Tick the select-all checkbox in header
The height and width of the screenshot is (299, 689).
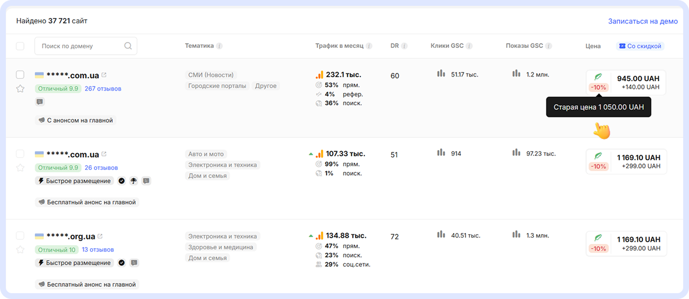[x=20, y=46]
